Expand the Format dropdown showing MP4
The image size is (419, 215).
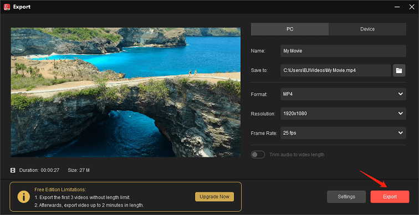[x=343, y=94]
